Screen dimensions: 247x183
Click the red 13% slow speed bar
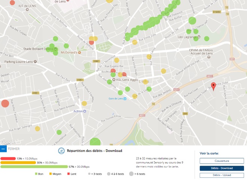(8, 159)
